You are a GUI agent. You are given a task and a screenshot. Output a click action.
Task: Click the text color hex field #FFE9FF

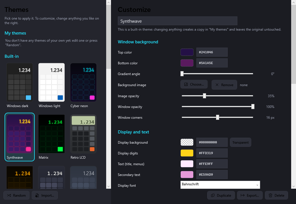(x=212, y=164)
